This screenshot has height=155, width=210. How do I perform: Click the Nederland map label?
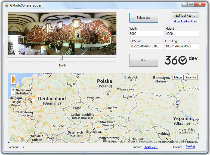(23, 90)
